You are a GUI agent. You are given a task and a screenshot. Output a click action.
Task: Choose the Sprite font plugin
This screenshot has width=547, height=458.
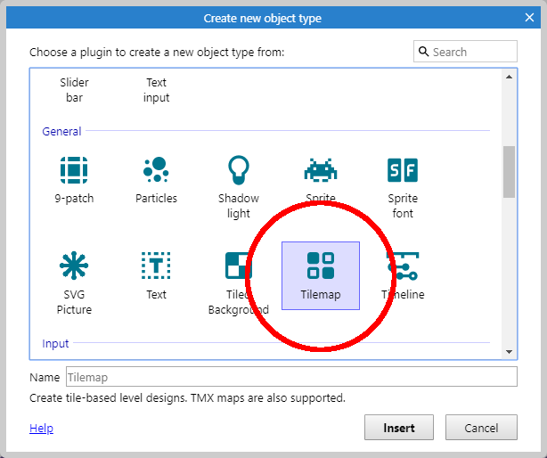click(403, 170)
